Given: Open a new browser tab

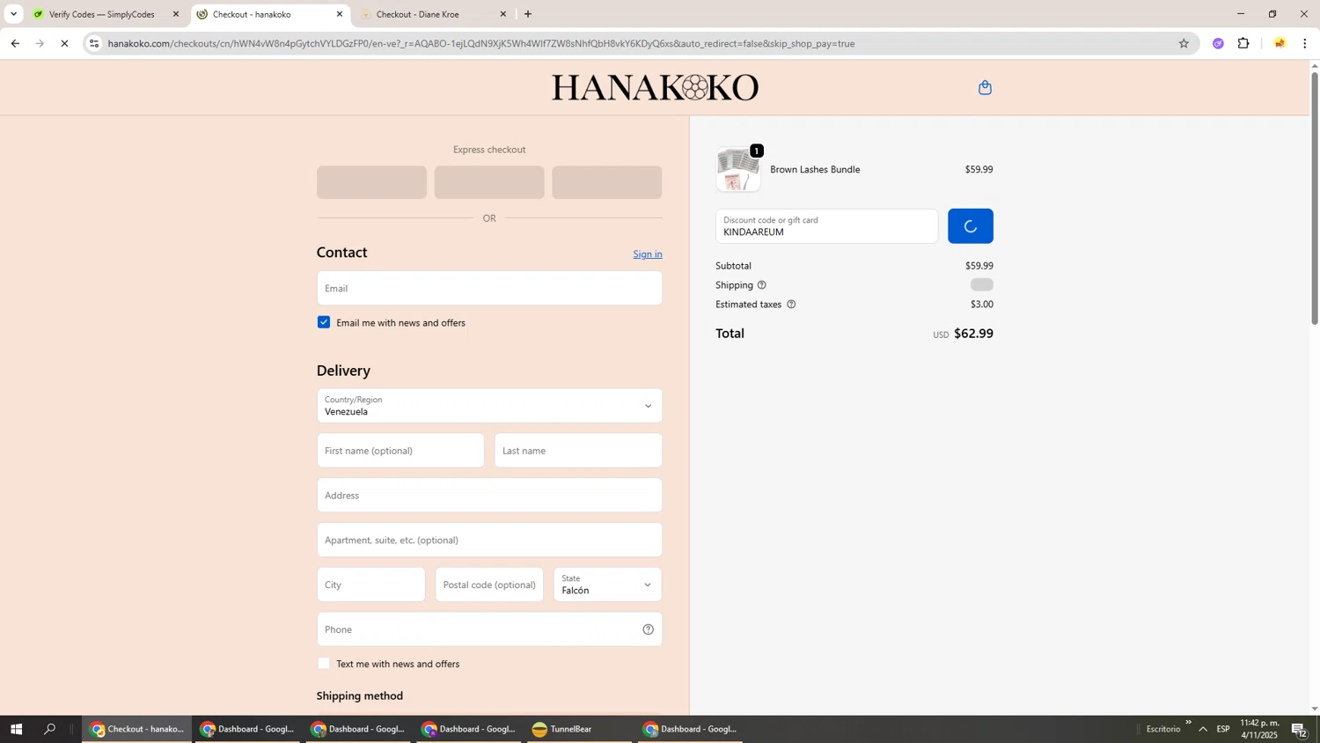Looking at the screenshot, I should tap(528, 14).
